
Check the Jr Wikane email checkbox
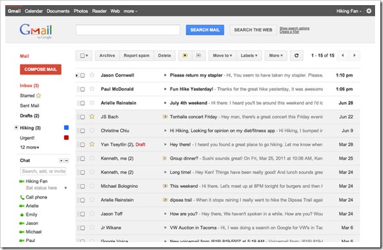pyautogui.click(x=83, y=228)
